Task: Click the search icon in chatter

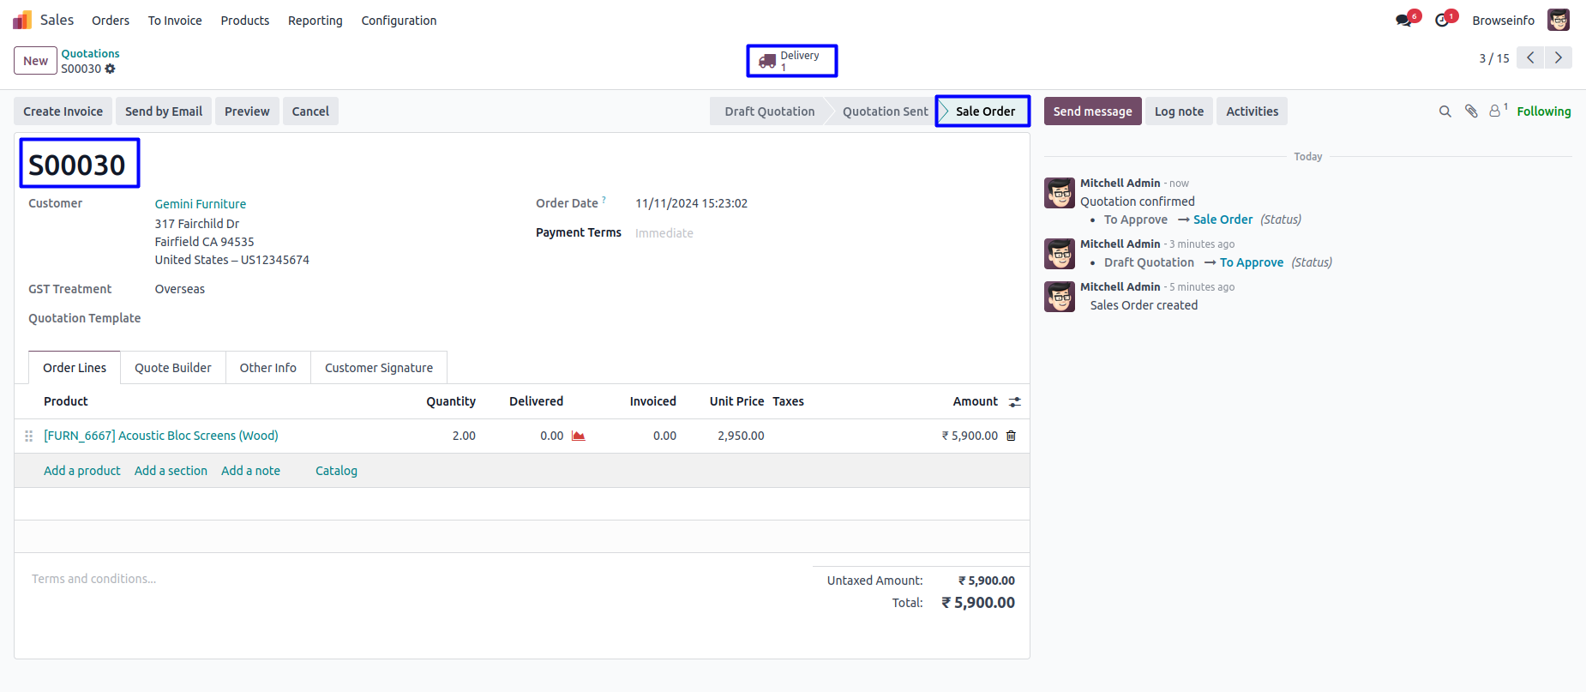Action: click(x=1445, y=111)
